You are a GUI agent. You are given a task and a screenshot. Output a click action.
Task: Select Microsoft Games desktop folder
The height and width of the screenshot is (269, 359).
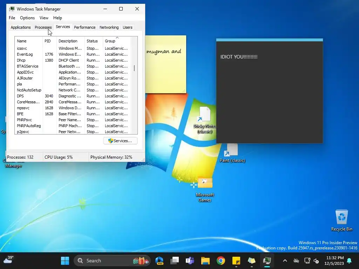coord(205,189)
